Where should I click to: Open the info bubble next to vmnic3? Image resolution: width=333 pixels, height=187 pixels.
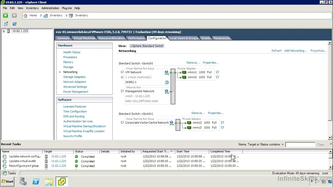point(222,128)
